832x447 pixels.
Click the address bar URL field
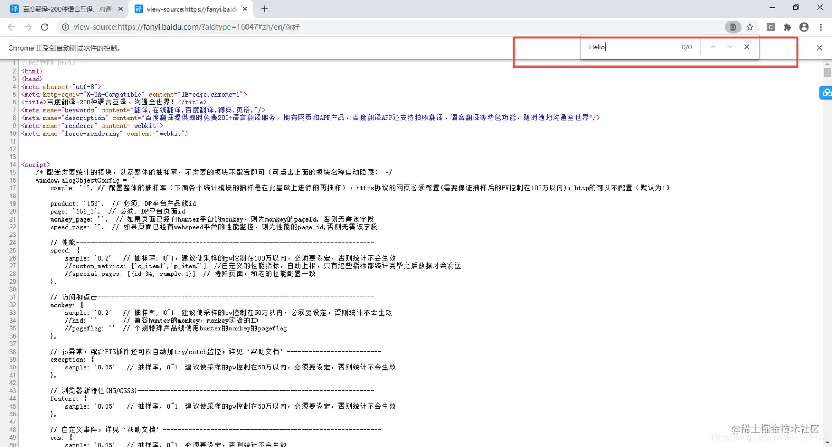tap(220, 26)
